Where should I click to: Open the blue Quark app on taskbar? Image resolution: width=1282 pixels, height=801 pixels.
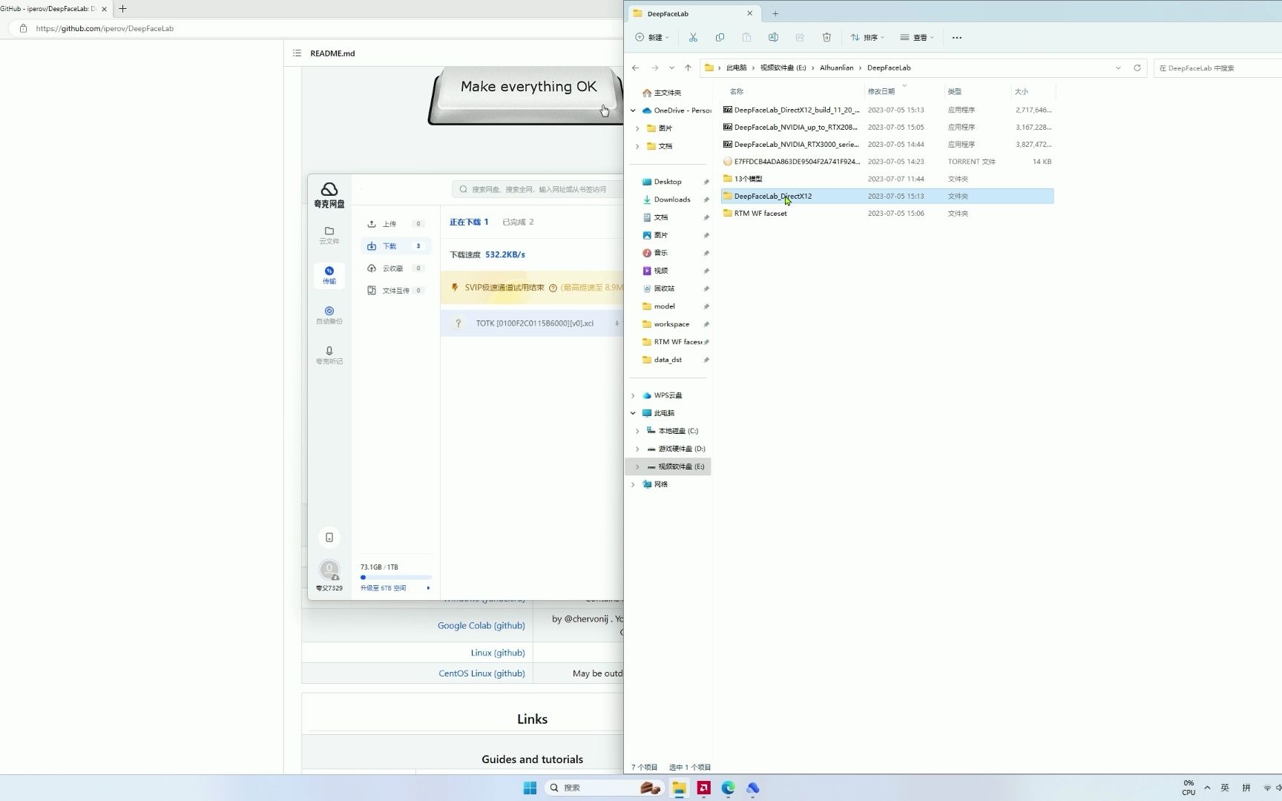click(x=753, y=788)
